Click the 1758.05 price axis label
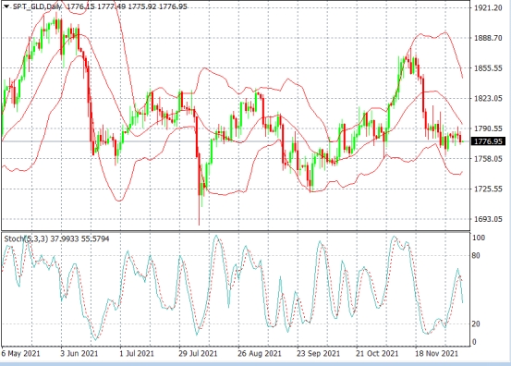 488,159
